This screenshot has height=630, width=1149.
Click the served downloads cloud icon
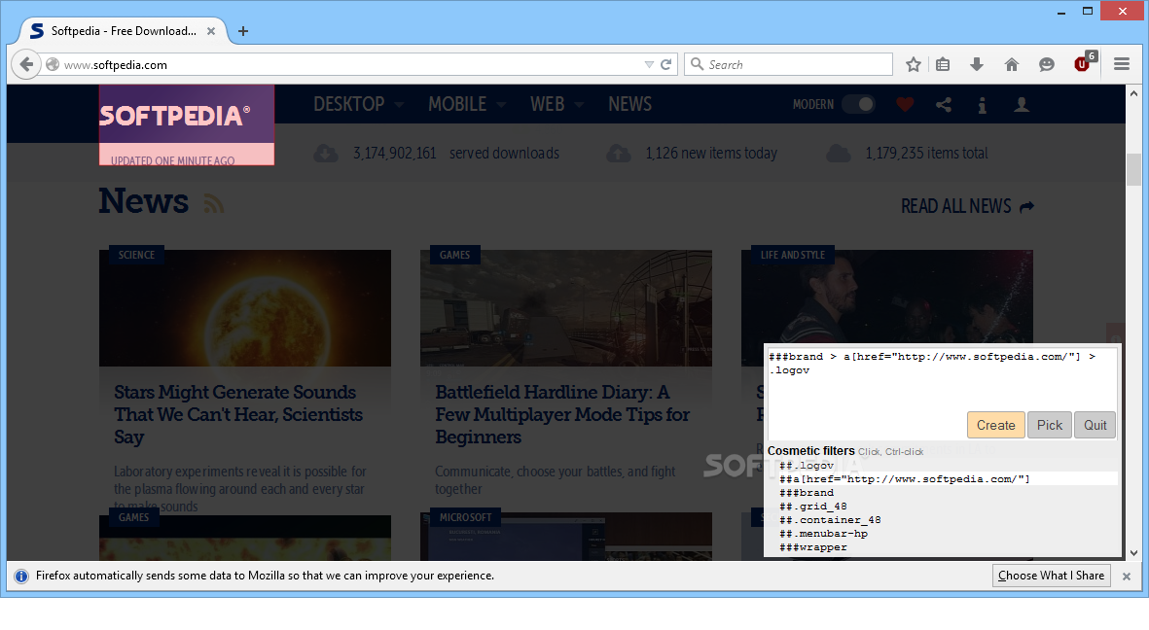point(326,153)
